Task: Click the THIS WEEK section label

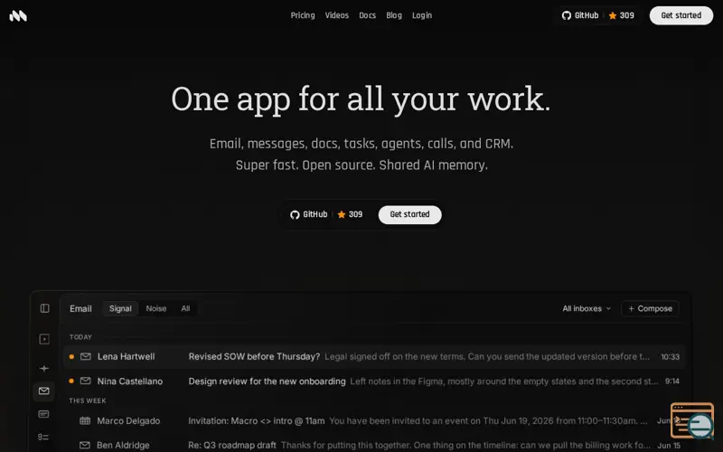Action: pos(88,400)
